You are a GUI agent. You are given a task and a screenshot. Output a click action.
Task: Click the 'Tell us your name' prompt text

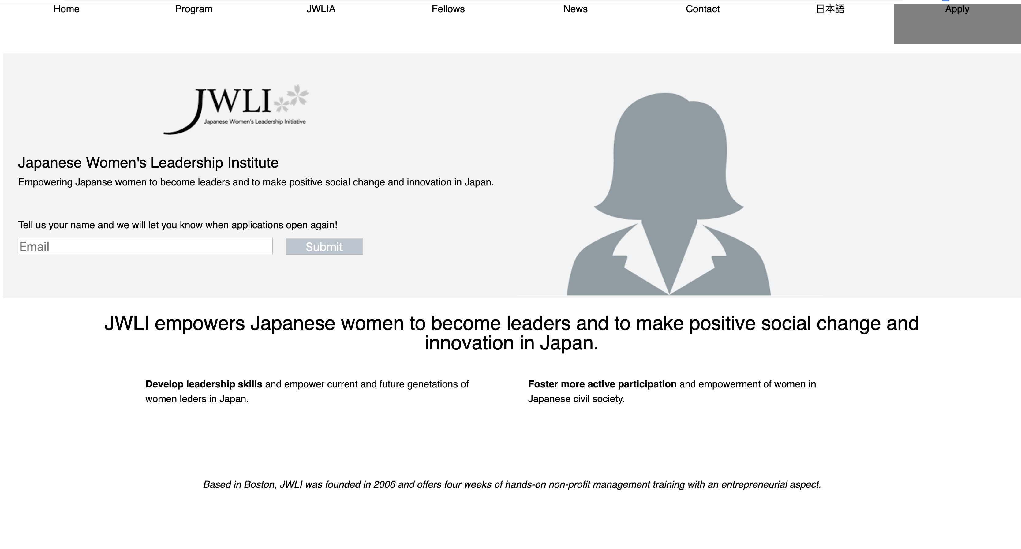point(178,225)
